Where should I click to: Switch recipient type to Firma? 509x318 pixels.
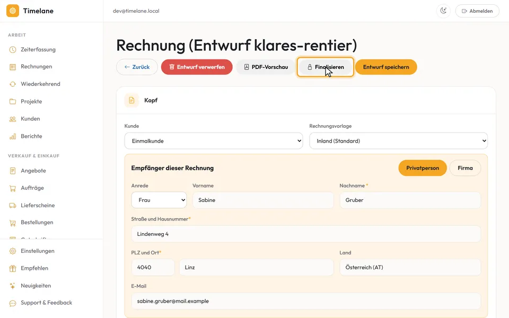click(465, 168)
